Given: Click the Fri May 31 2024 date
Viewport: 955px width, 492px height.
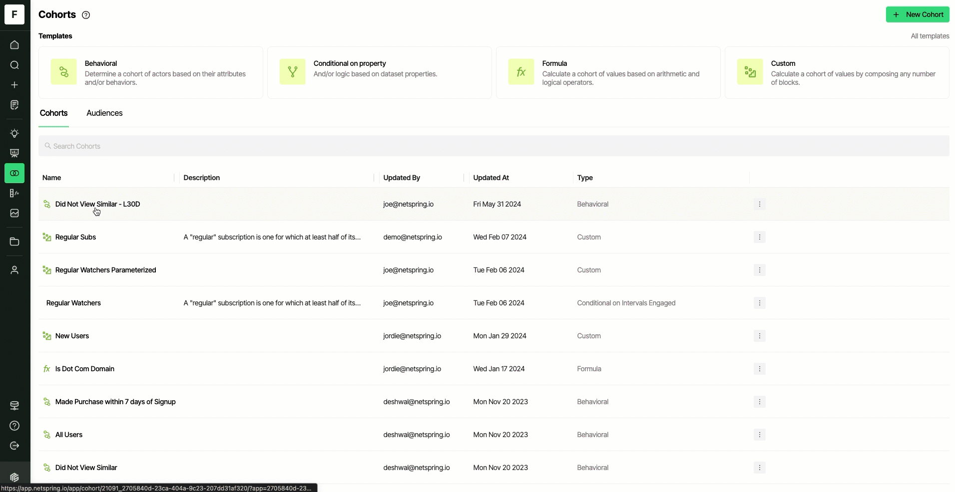Looking at the screenshot, I should (x=497, y=204).
